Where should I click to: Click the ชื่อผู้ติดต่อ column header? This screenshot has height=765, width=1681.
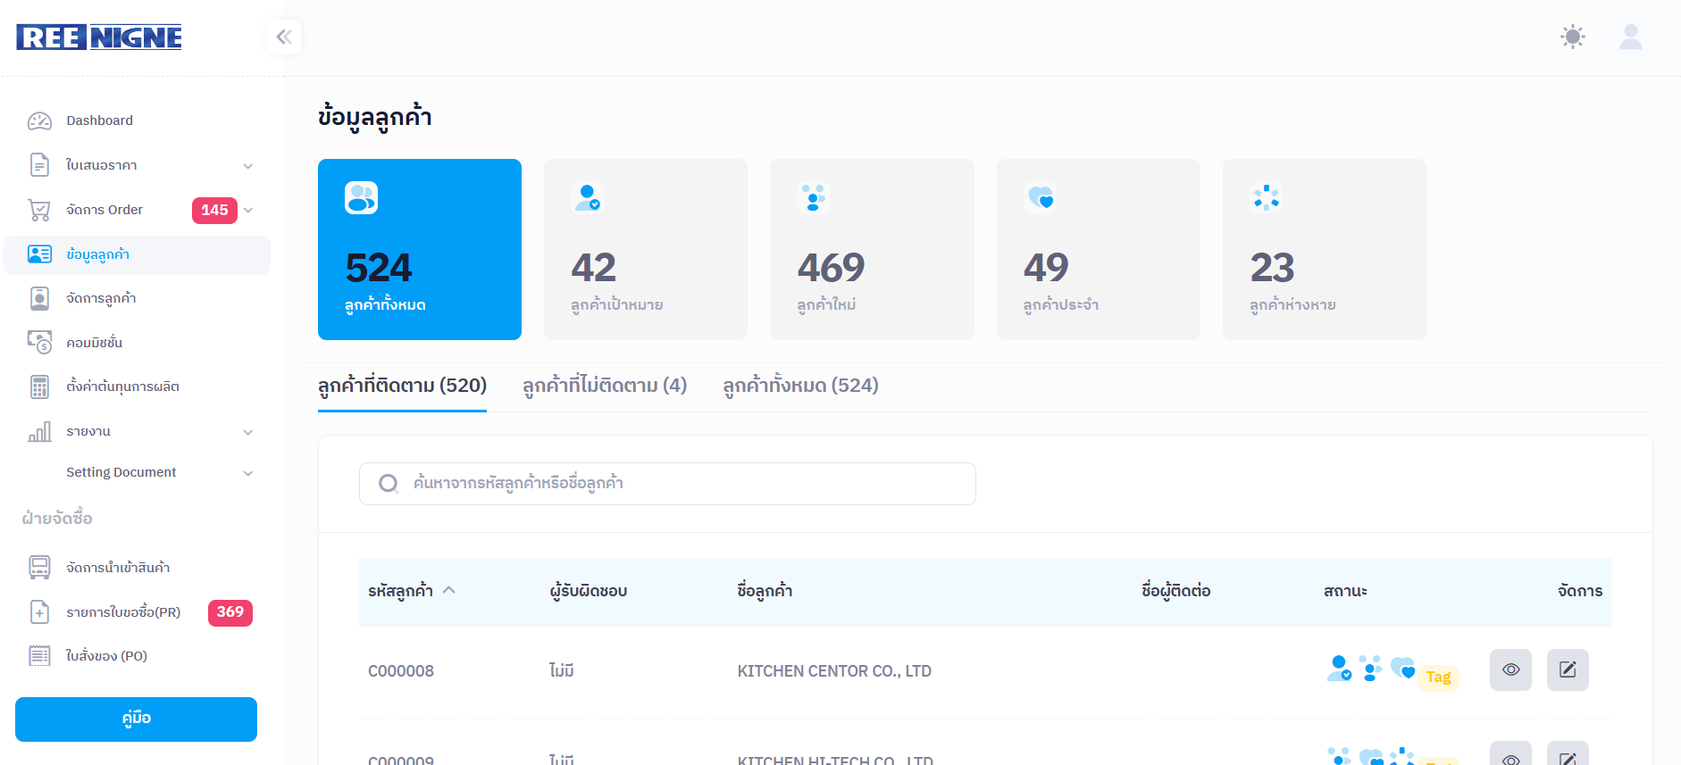[1176, 591]
